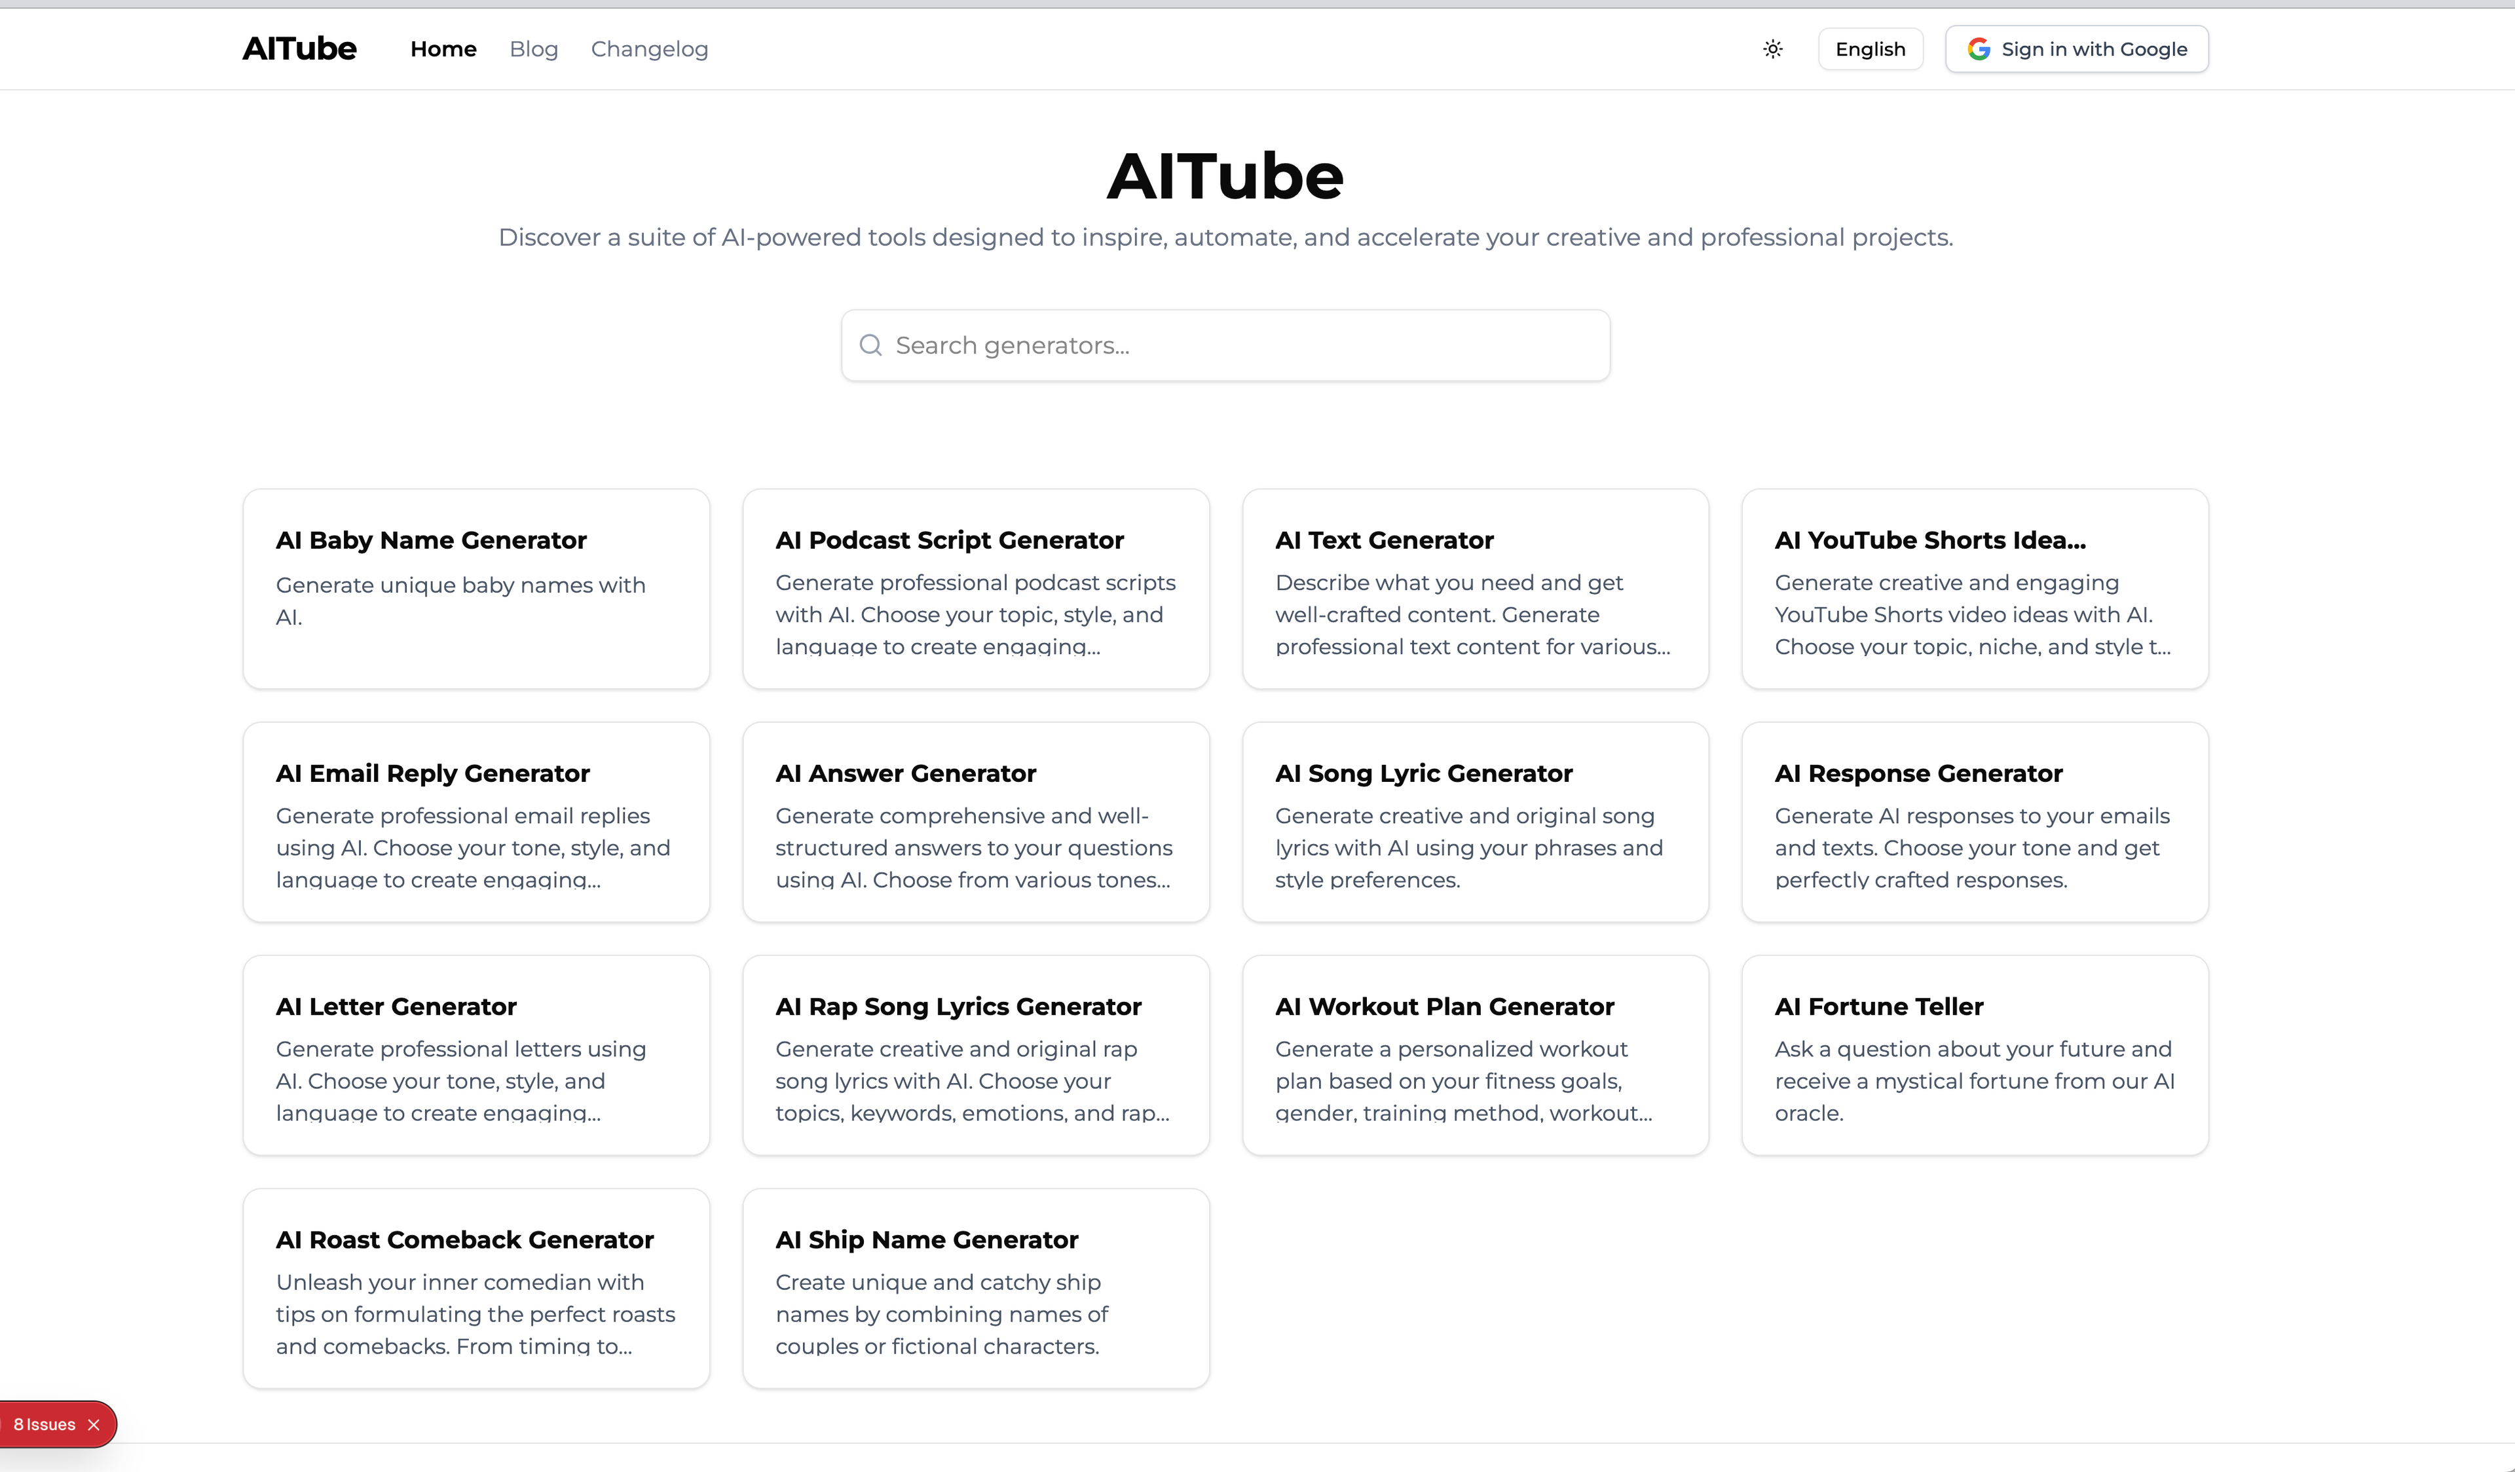Screen dimensions: 2515x1472
Task: Click the Google logo icon
Action: point(1978,49)
